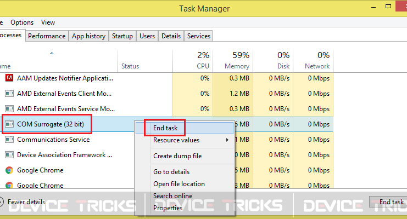This screenshot has height=219, width=407.
Task: Select Communications Service process
Action: [x=68, y=140]
